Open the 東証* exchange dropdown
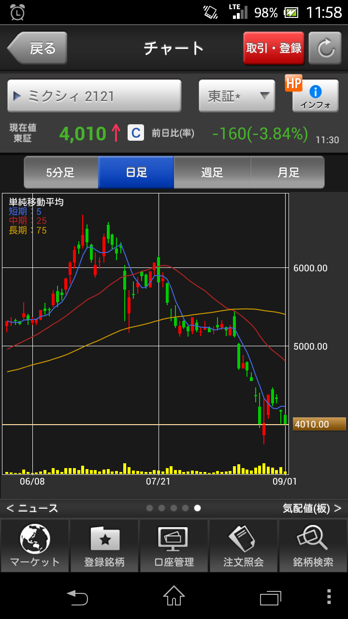348x619 pixels. click(237, 96)
